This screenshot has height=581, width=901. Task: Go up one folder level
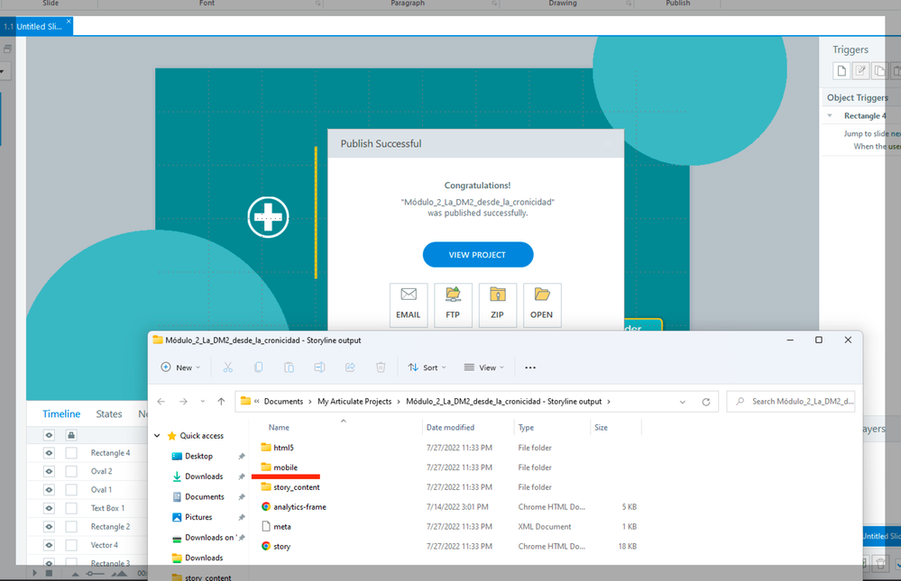pyautogui.click(x=221, y=402)
